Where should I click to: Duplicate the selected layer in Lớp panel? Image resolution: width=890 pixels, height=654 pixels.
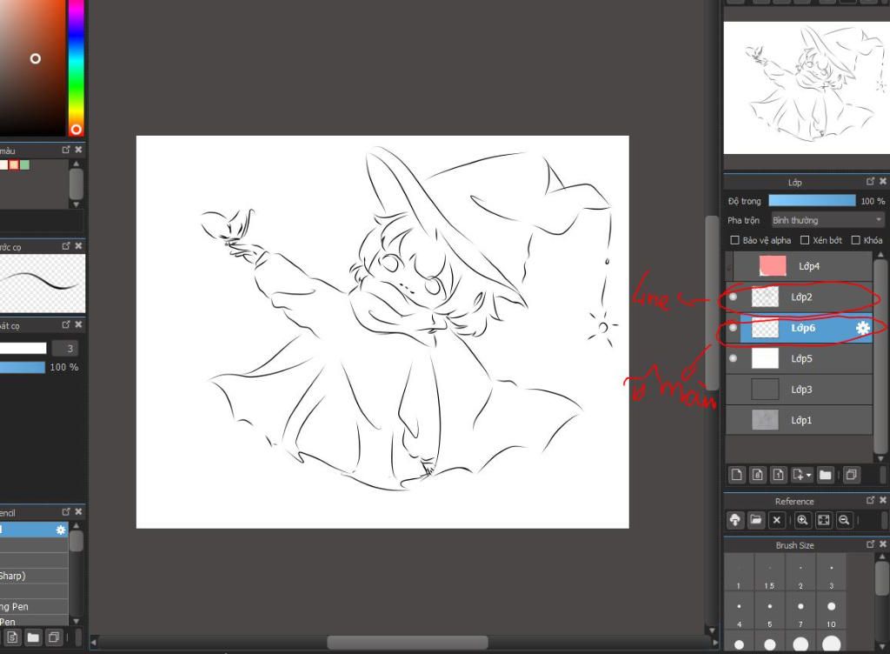coord(851,475)
